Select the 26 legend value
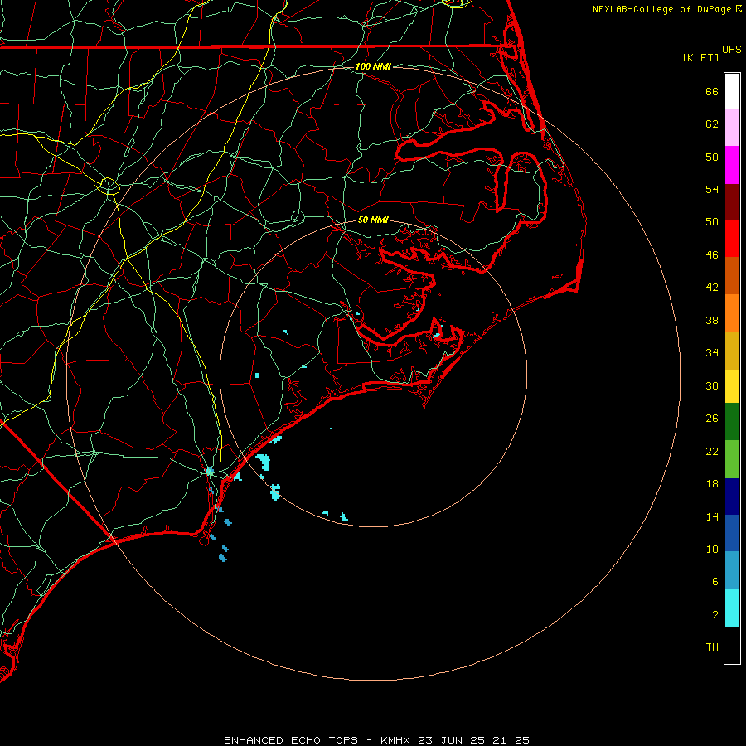 pyautogui.click(x=712, y=419)
